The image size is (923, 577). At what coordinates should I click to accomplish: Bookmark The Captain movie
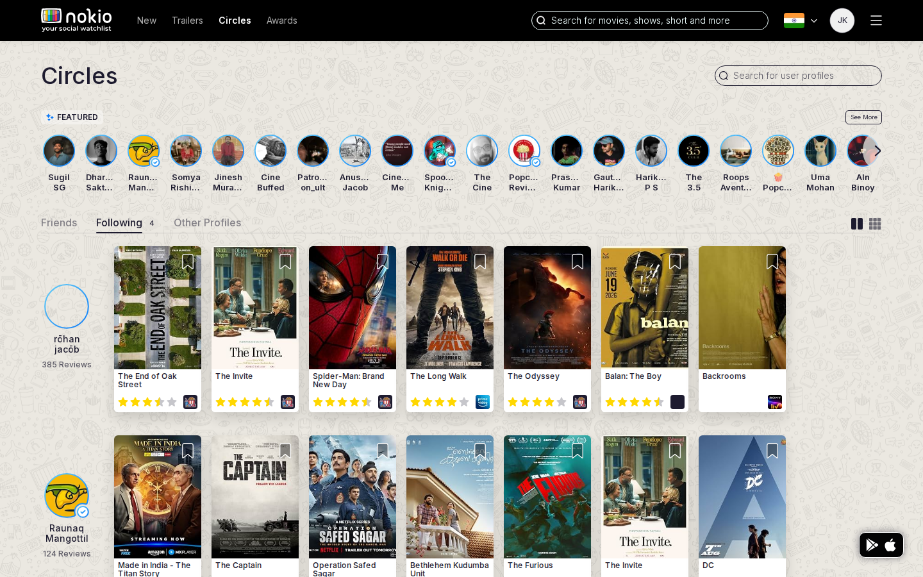click(x=285, y=451)
